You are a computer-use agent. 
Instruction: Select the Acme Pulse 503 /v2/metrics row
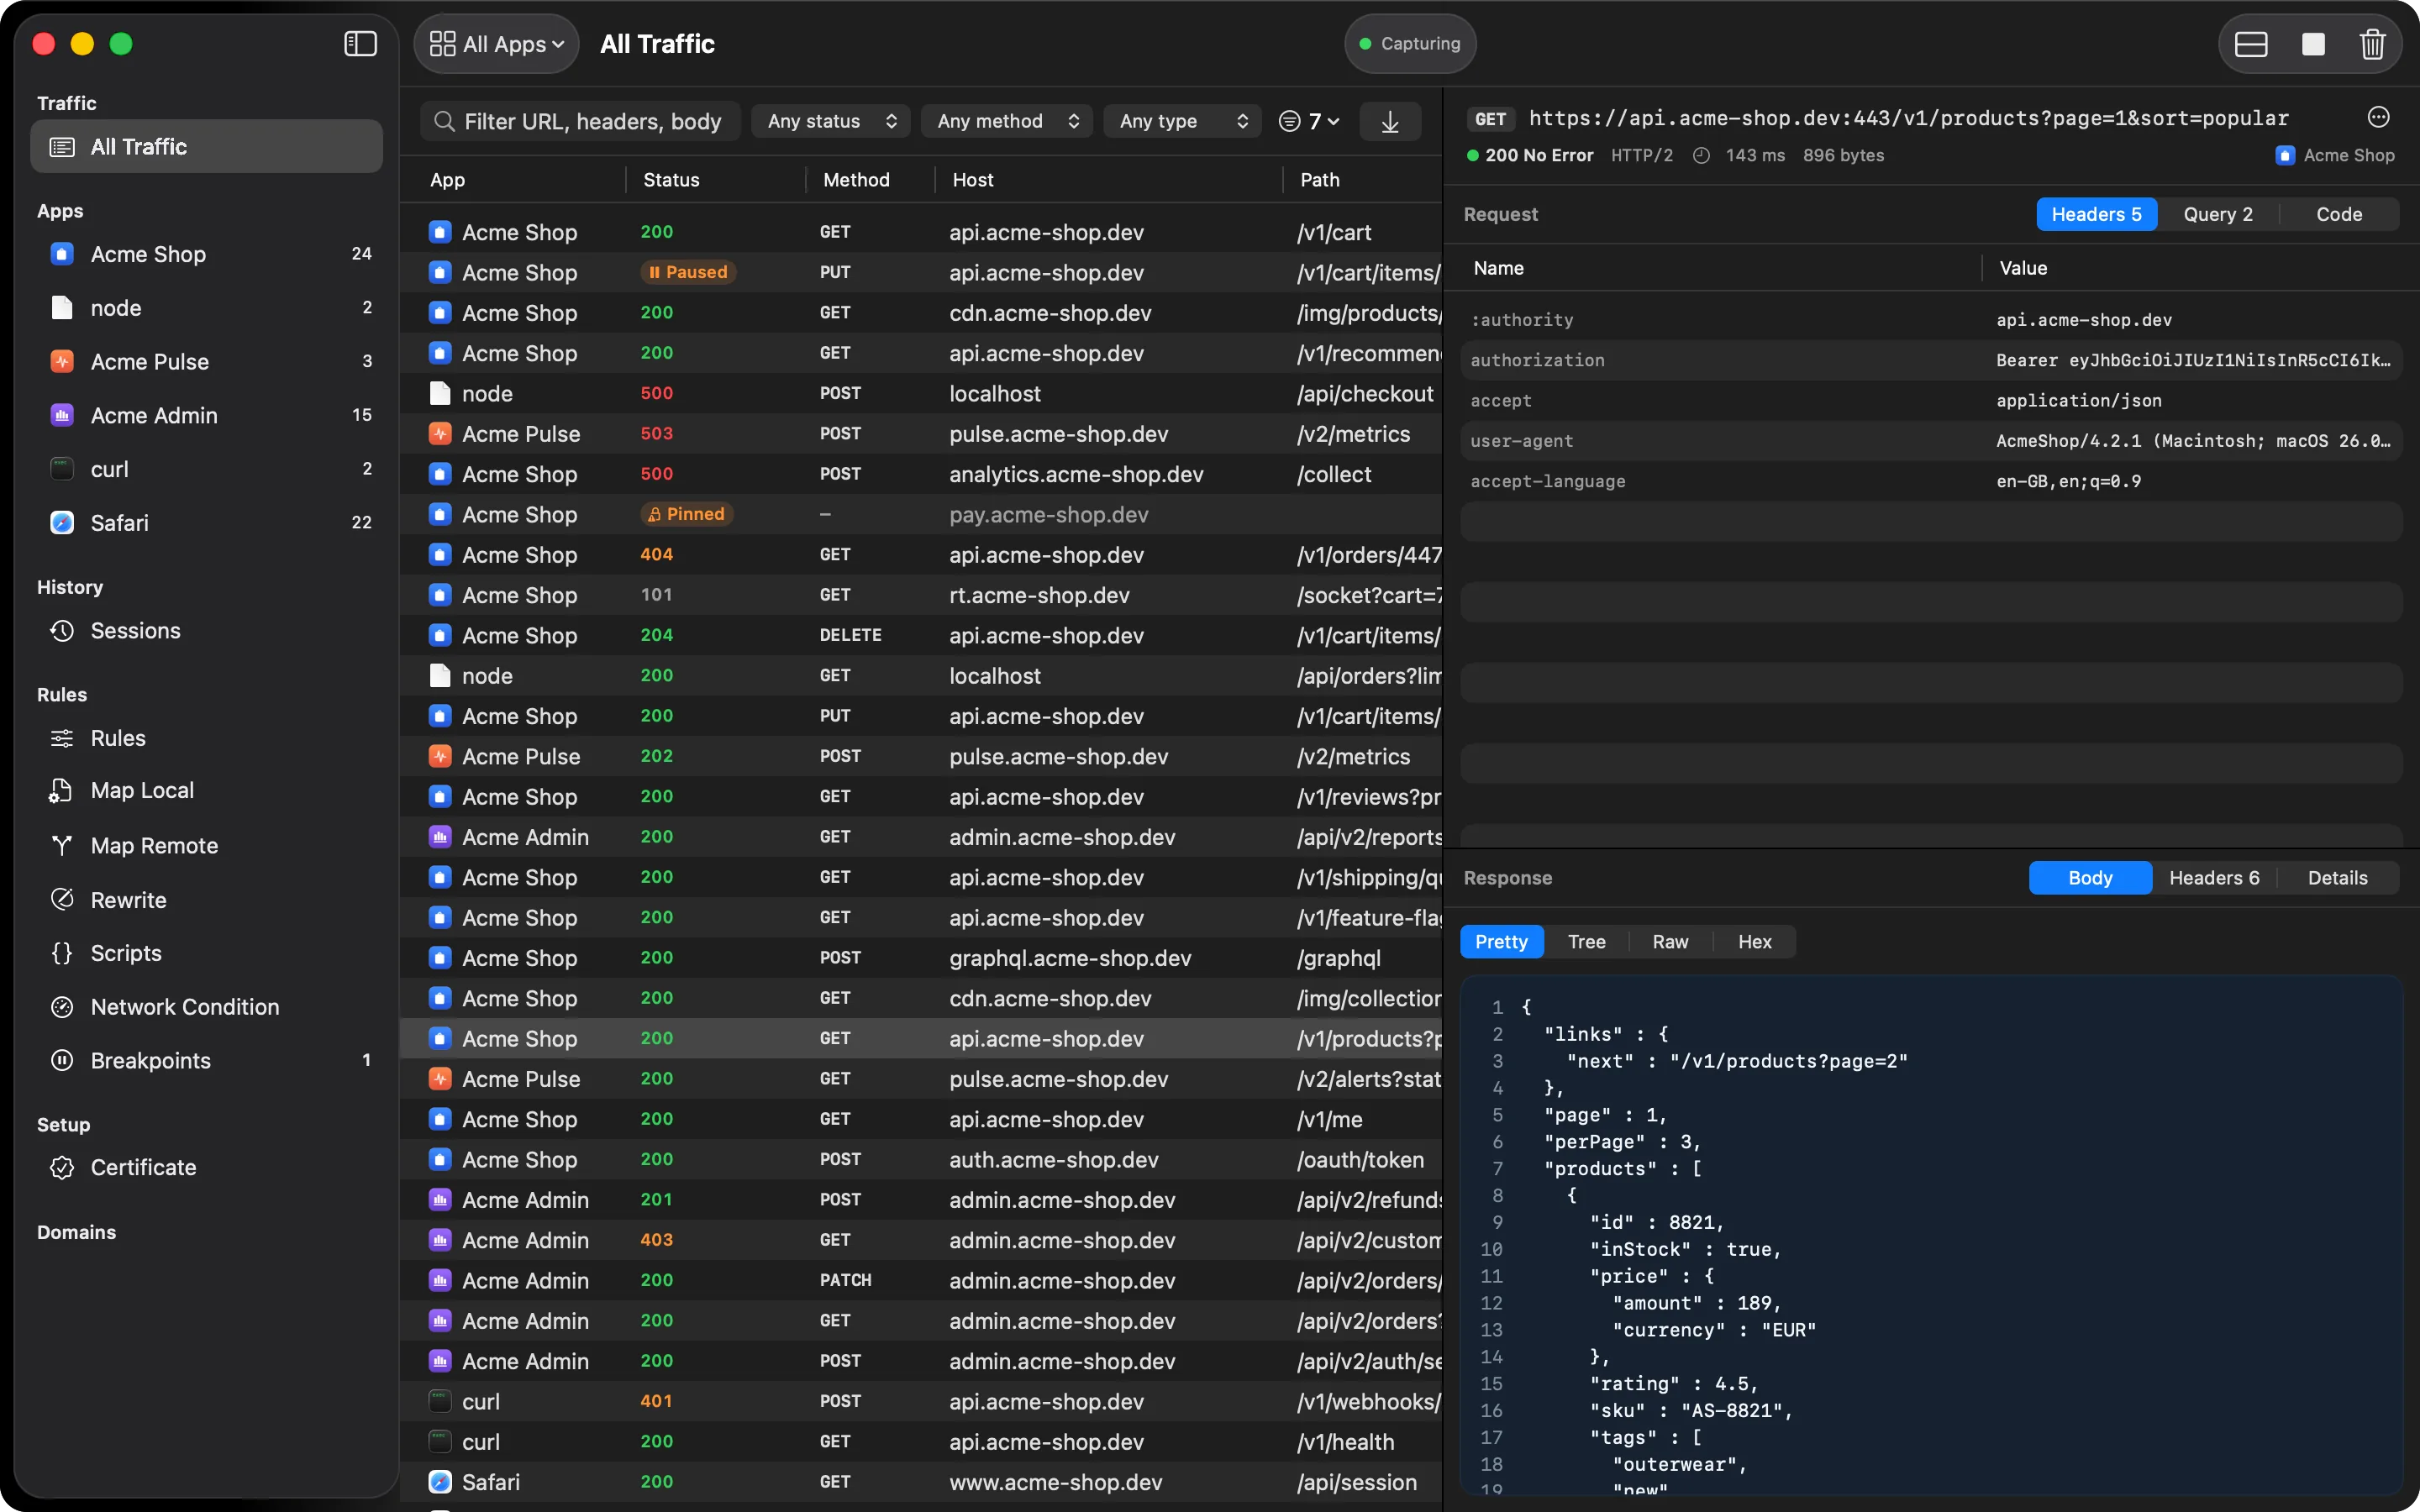click(921, 434)
